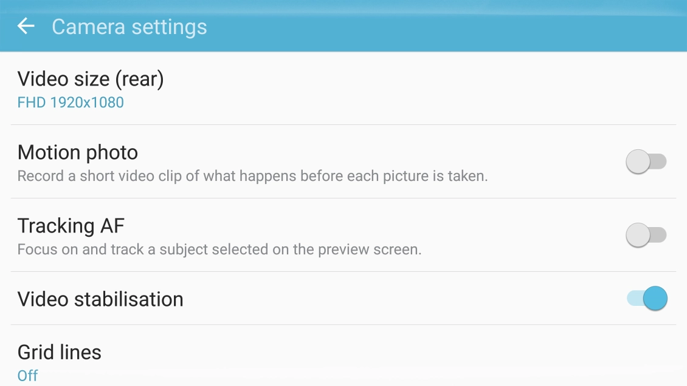Click the Tracking AF description text

coord(219,249)
